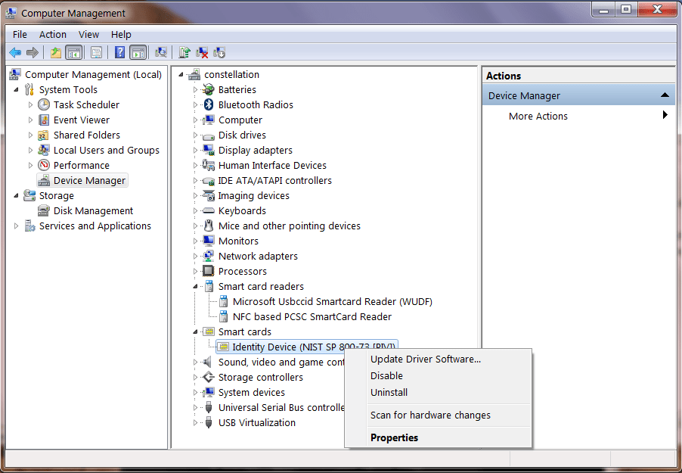Viewport: 682px width, 473px height.
Task: Collapse the Device Manager section in Actions pane
Action: point(664,94)
